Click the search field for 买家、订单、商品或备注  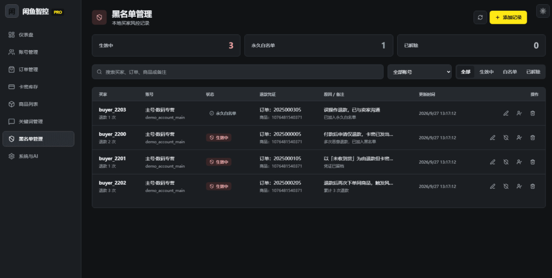[238, 72]
